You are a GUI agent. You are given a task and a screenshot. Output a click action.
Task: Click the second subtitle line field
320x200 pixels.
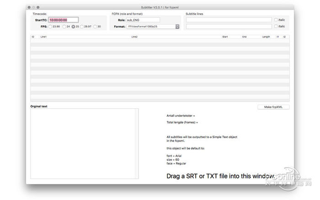coord(229,26)
